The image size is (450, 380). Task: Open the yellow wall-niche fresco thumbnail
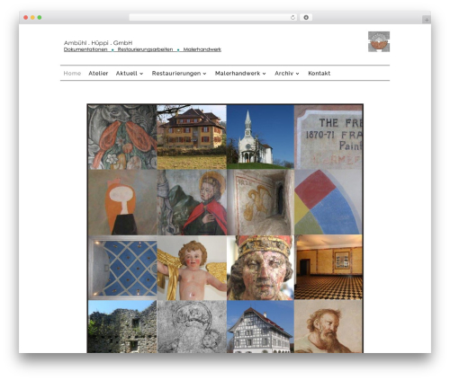coord(260,202)
